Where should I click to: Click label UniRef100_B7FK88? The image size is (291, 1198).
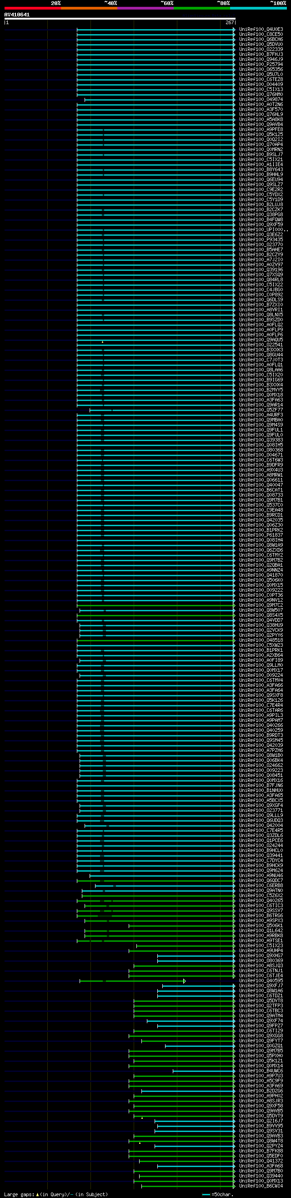[x=261, y=1151]
